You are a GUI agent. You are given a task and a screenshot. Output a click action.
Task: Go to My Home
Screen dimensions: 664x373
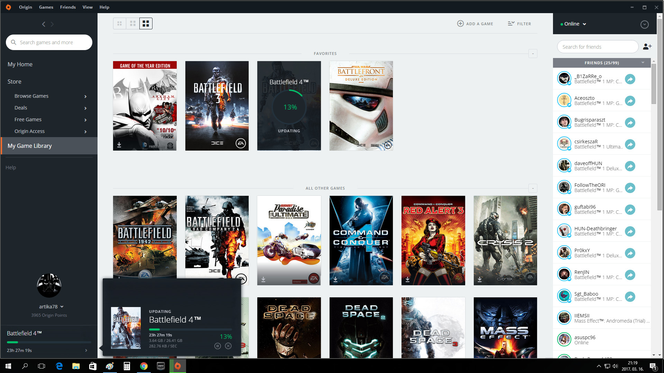[20, 64]
